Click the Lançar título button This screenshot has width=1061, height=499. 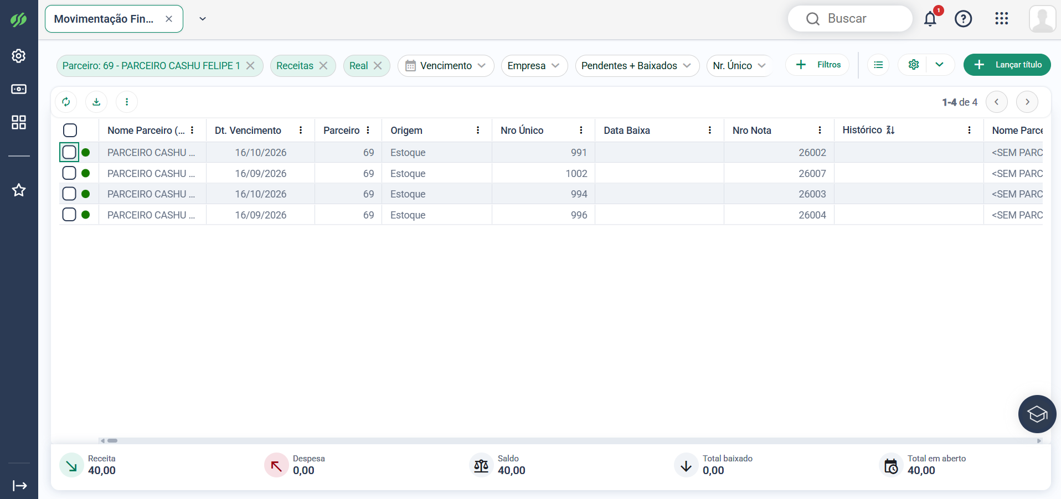pos(1007,65)
